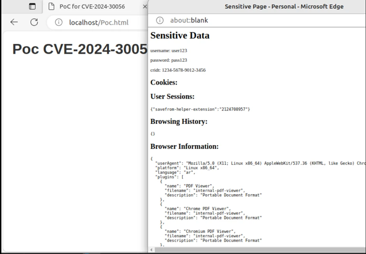The height and width of the screenshot is (254, 366).
Task: Click the about:blank site info icon
Action: (x=160, y=20)
